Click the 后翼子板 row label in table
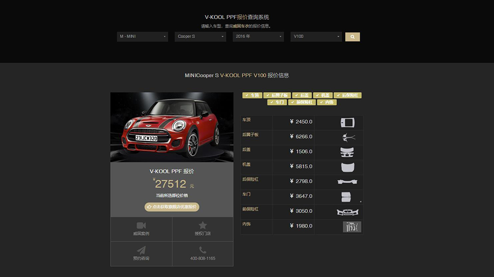The height and width of the screenshot is (277, 494). pos(250,135)
